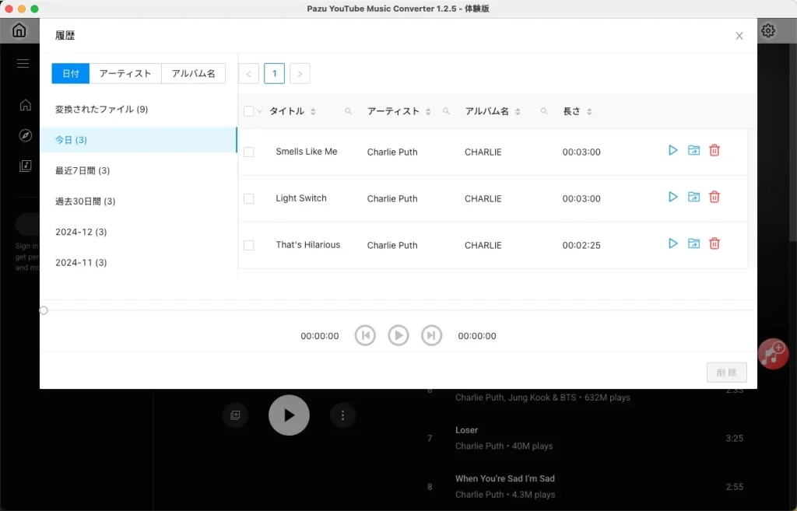Image resolution: width=797 pixels, height=511 pixels.
Task: Sort the タイトル column using its sort arrows
Action: pos(314,111)
